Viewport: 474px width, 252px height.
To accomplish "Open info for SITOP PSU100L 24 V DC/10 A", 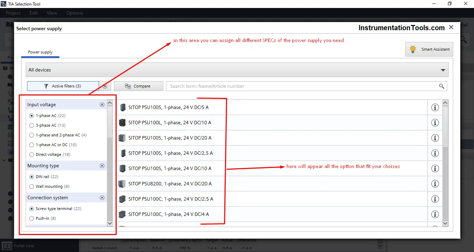I will tap(435, 123).
